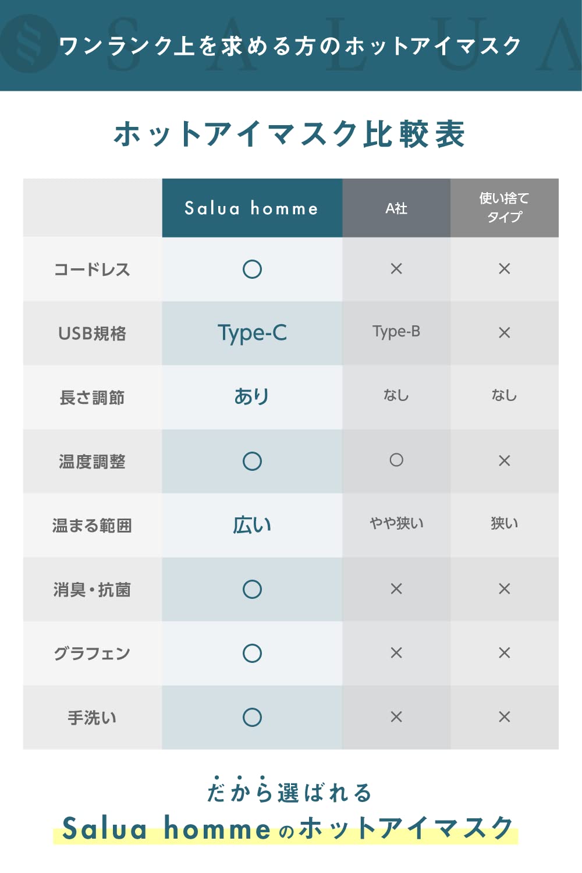Click the ホットアイマスク比較表 title
Image resolution: width=582 pixels, height=873 pixels.
point(289,134)
